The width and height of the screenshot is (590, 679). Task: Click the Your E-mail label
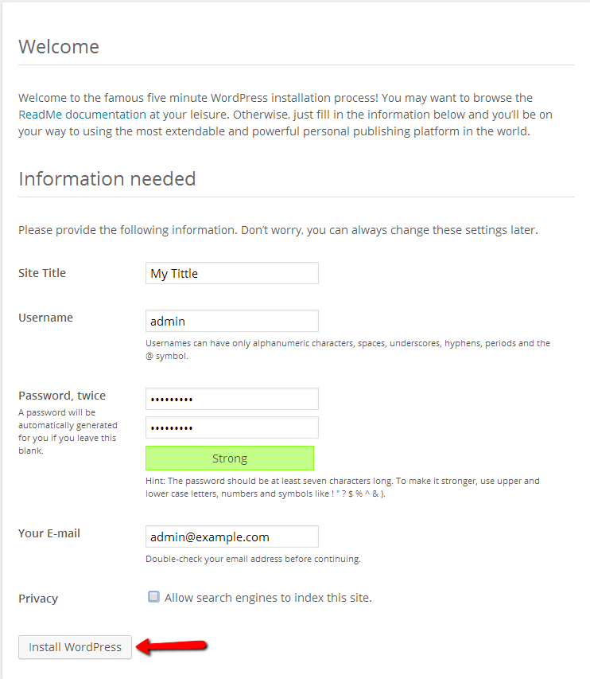pyautogui.click(x=49, y=533)
